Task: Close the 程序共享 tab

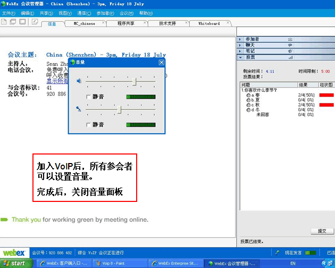Action: click(145, 22)
